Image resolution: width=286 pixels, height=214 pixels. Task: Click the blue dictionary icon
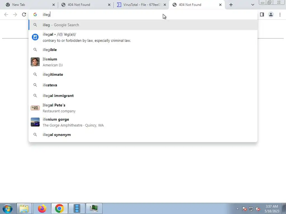click(35, 37)
